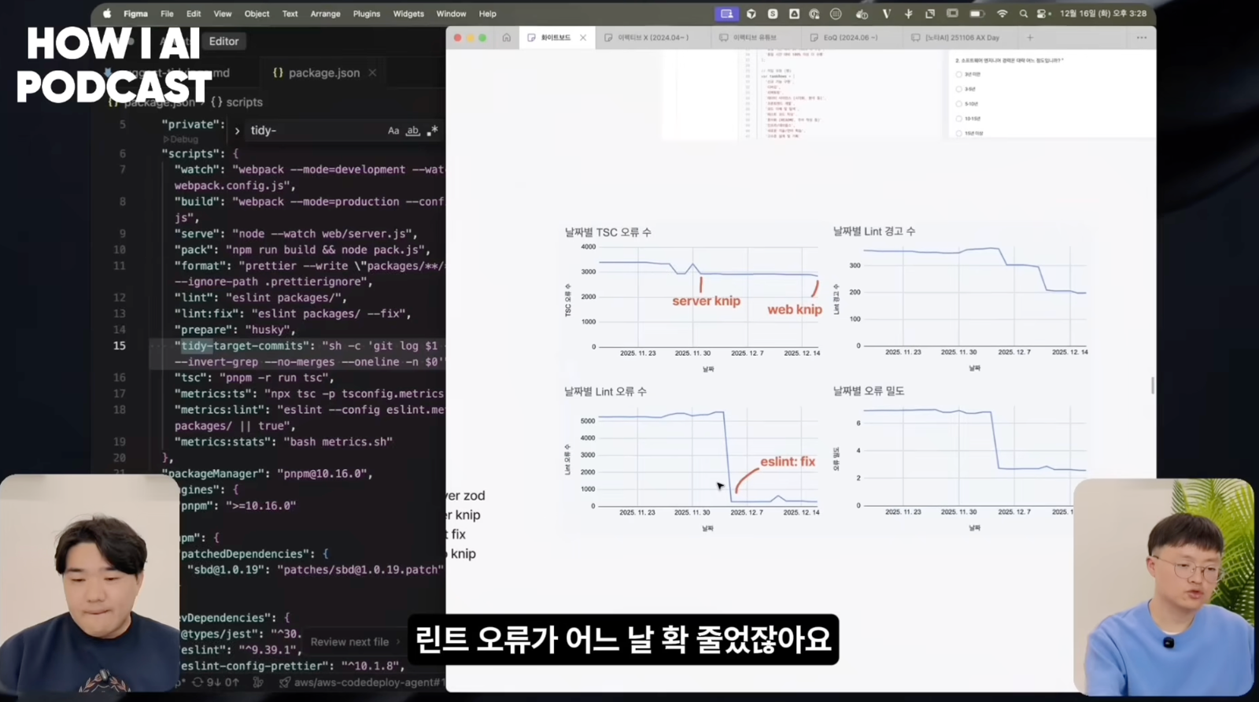
Task: Open the aws/aws-codedeploy-agent status bar item
Action: (x=362, y=682)
